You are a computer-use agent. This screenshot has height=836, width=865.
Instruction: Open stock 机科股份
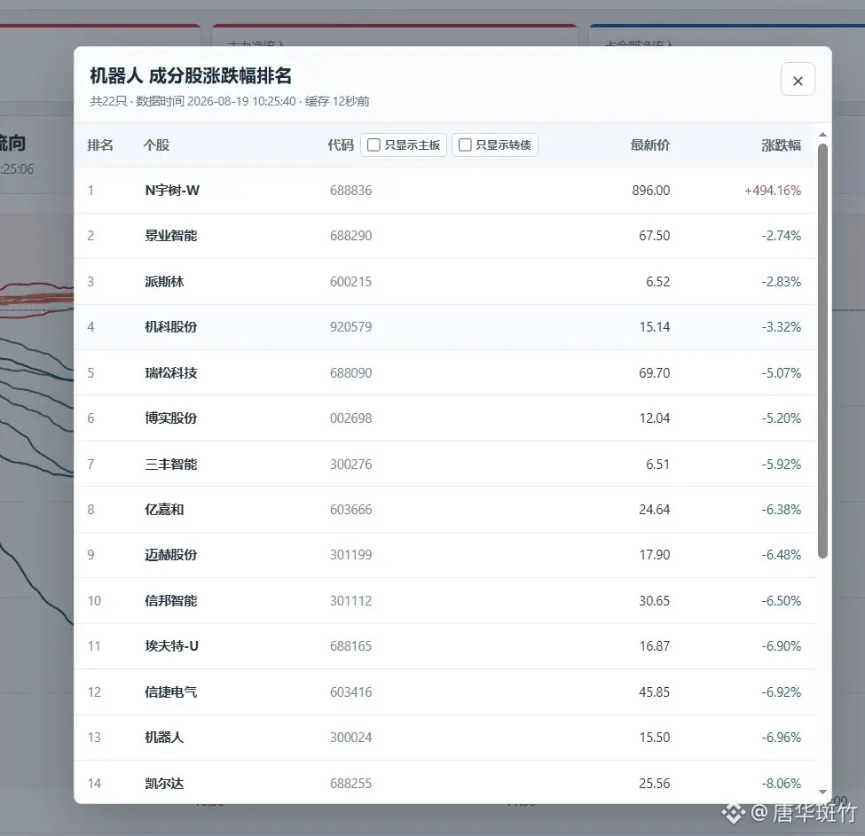click(171, 327)
